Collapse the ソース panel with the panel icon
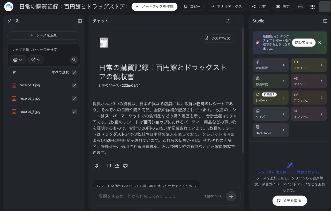Viewport: 331px width, 211px height. [80, 21]
